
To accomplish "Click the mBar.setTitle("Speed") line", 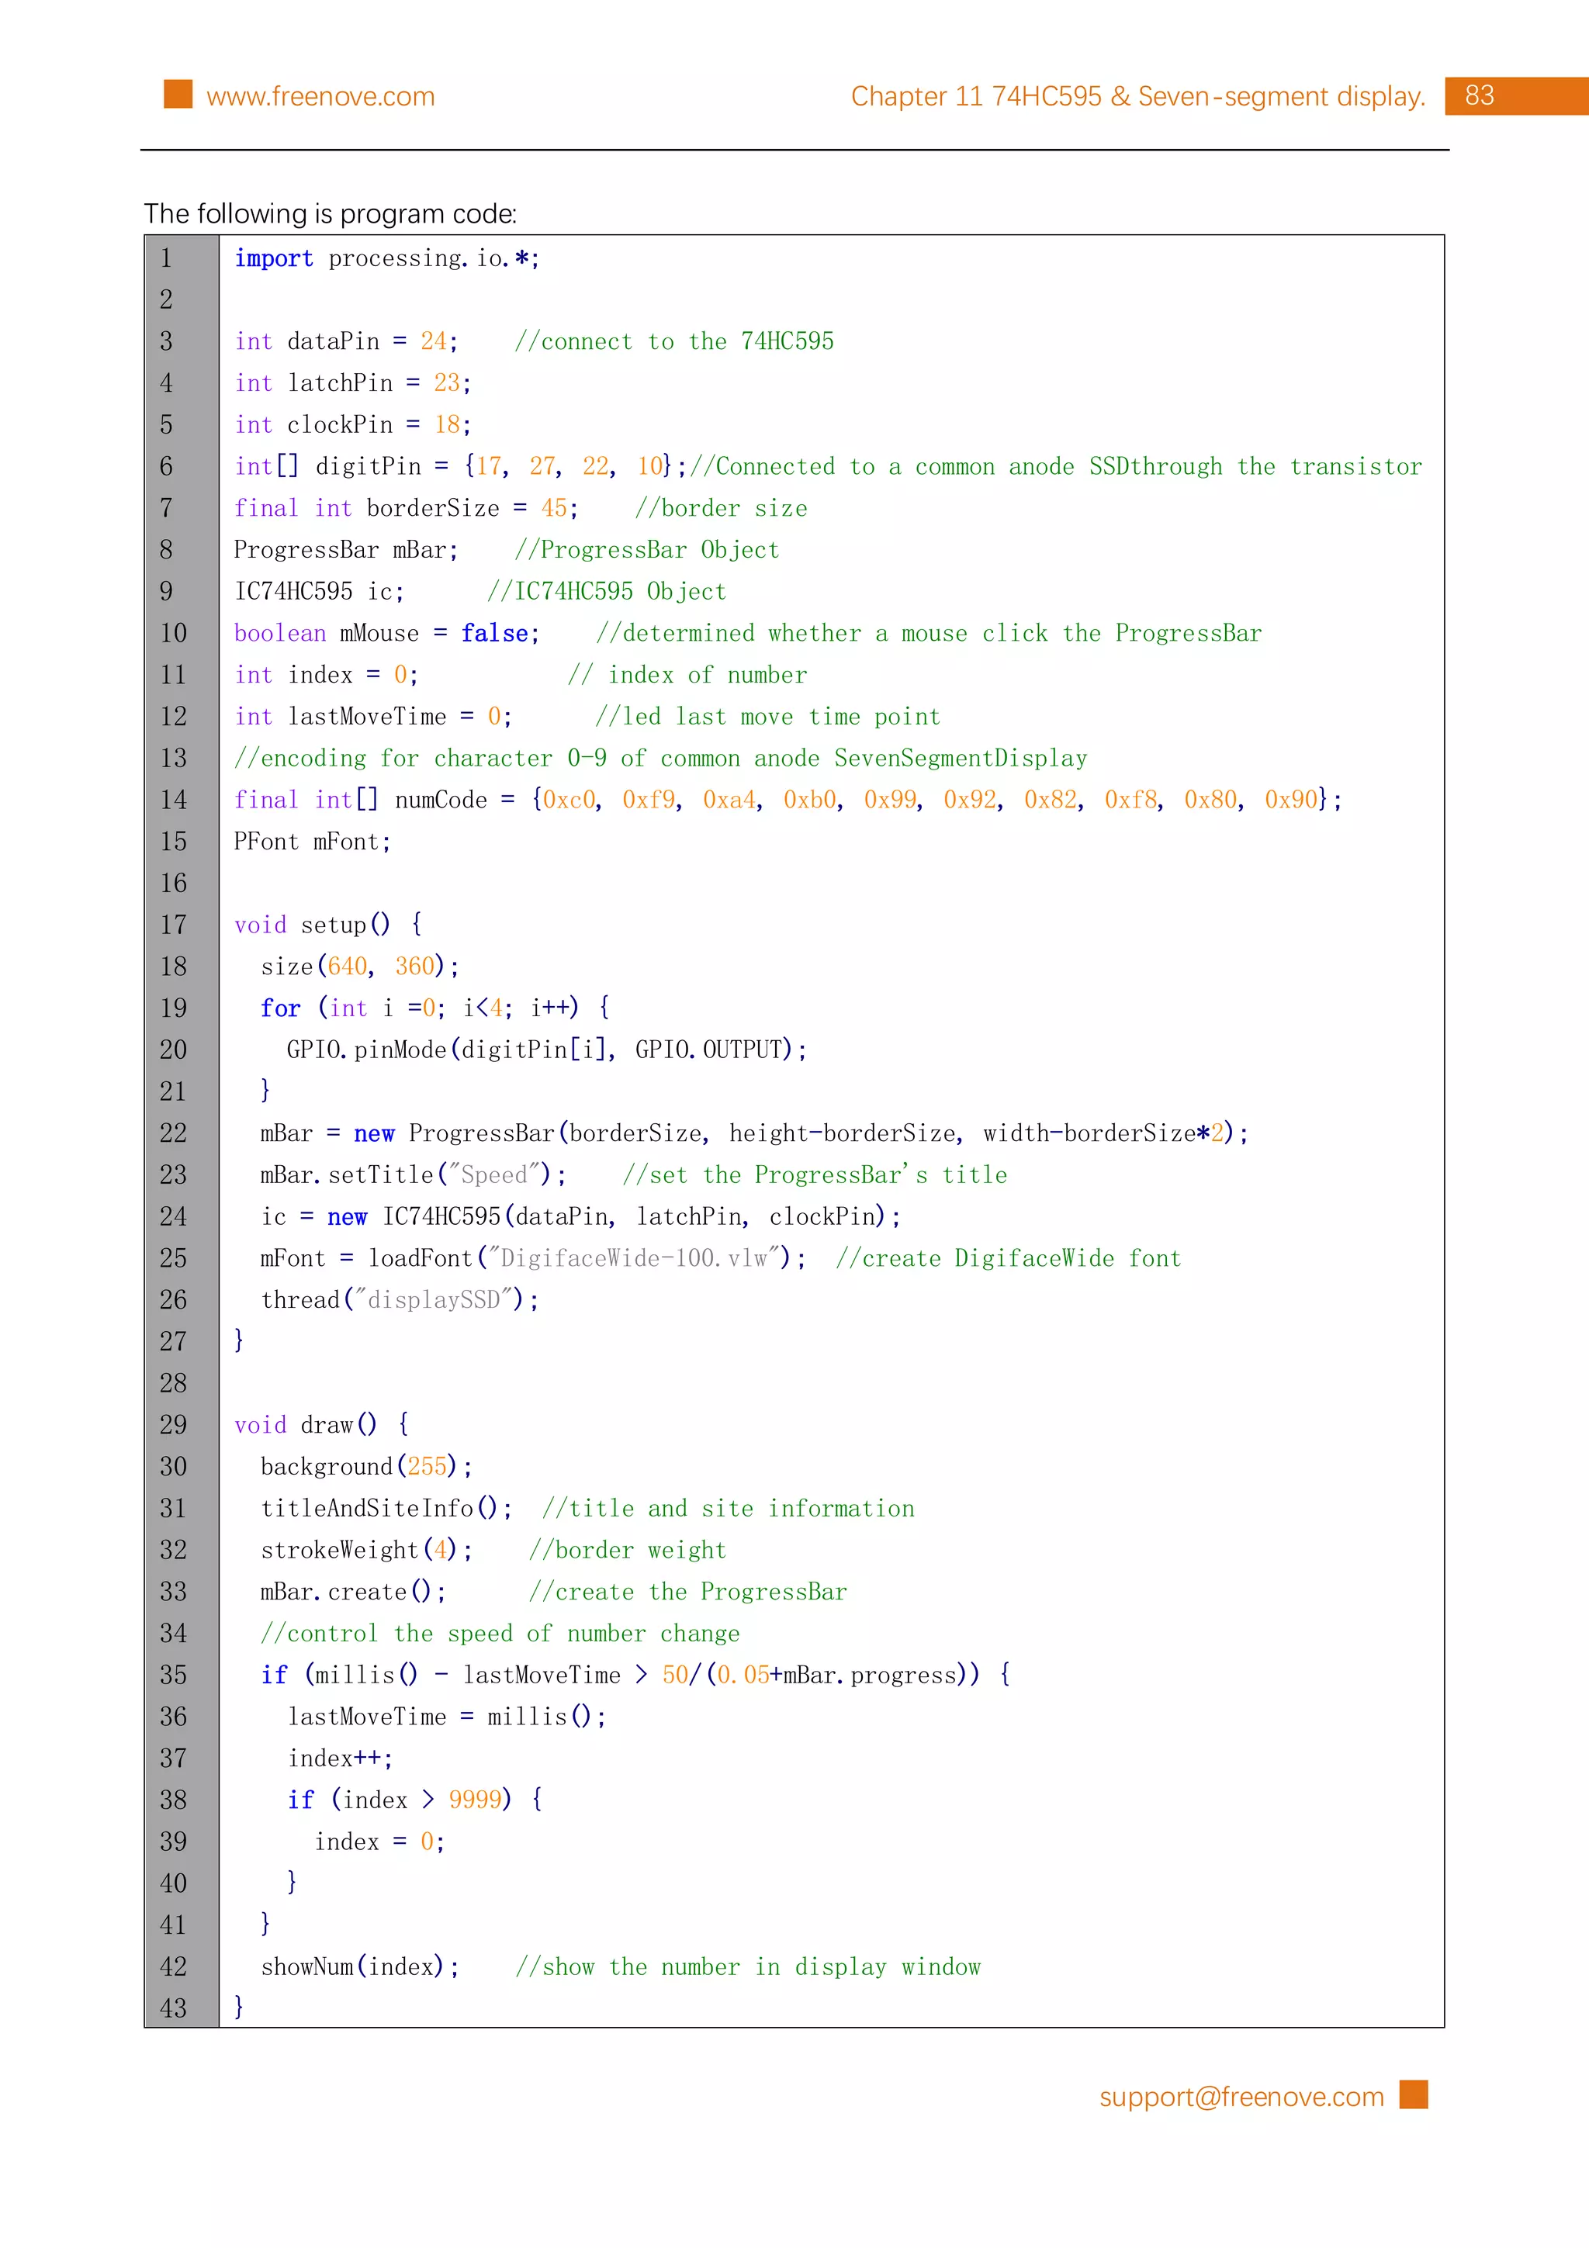I will 412,1175.
